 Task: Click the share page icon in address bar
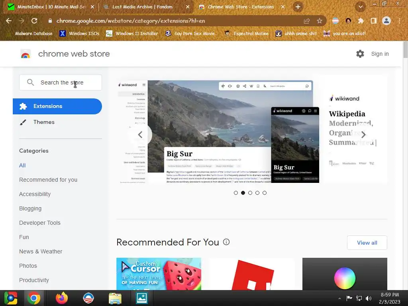(307, 21)
